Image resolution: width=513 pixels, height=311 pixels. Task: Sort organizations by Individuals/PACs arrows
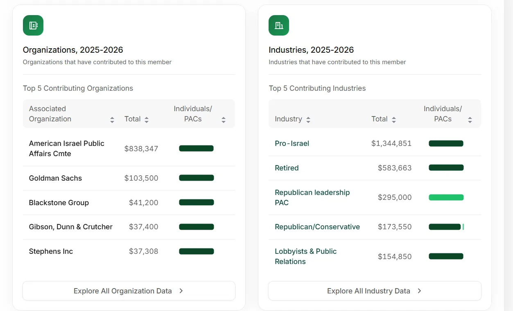(224, 120)
